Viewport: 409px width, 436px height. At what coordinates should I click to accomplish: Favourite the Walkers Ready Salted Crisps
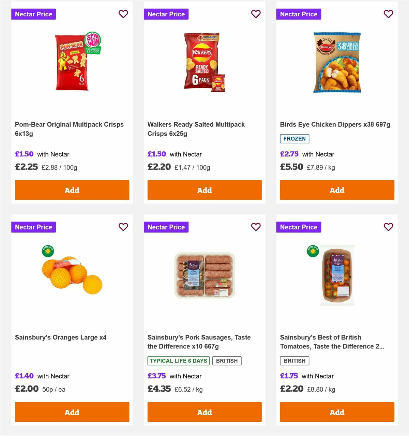tap(256, 14)
